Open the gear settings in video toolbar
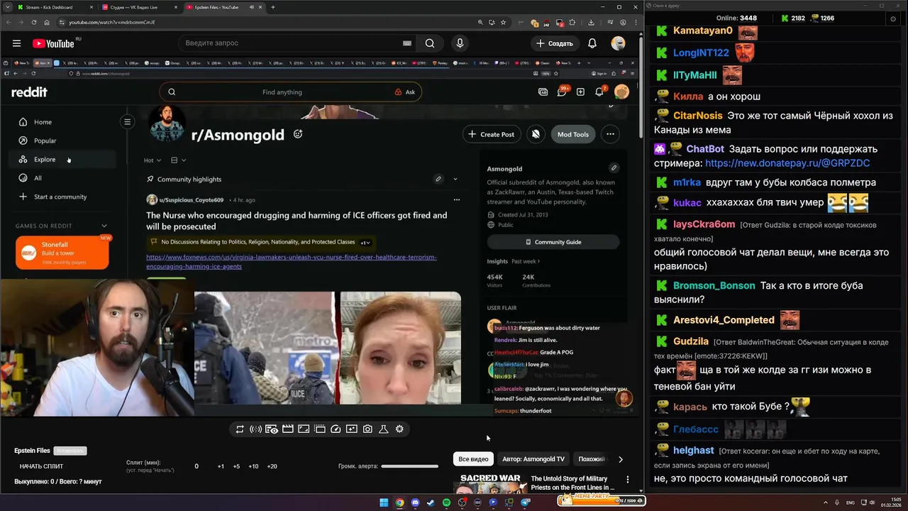This screenshot has width=908, height=511. 399,429
